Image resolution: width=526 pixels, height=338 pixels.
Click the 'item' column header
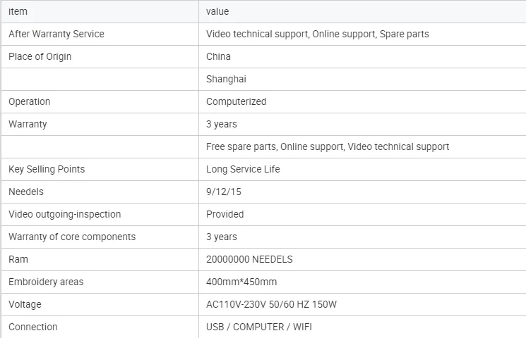[100, 11]
